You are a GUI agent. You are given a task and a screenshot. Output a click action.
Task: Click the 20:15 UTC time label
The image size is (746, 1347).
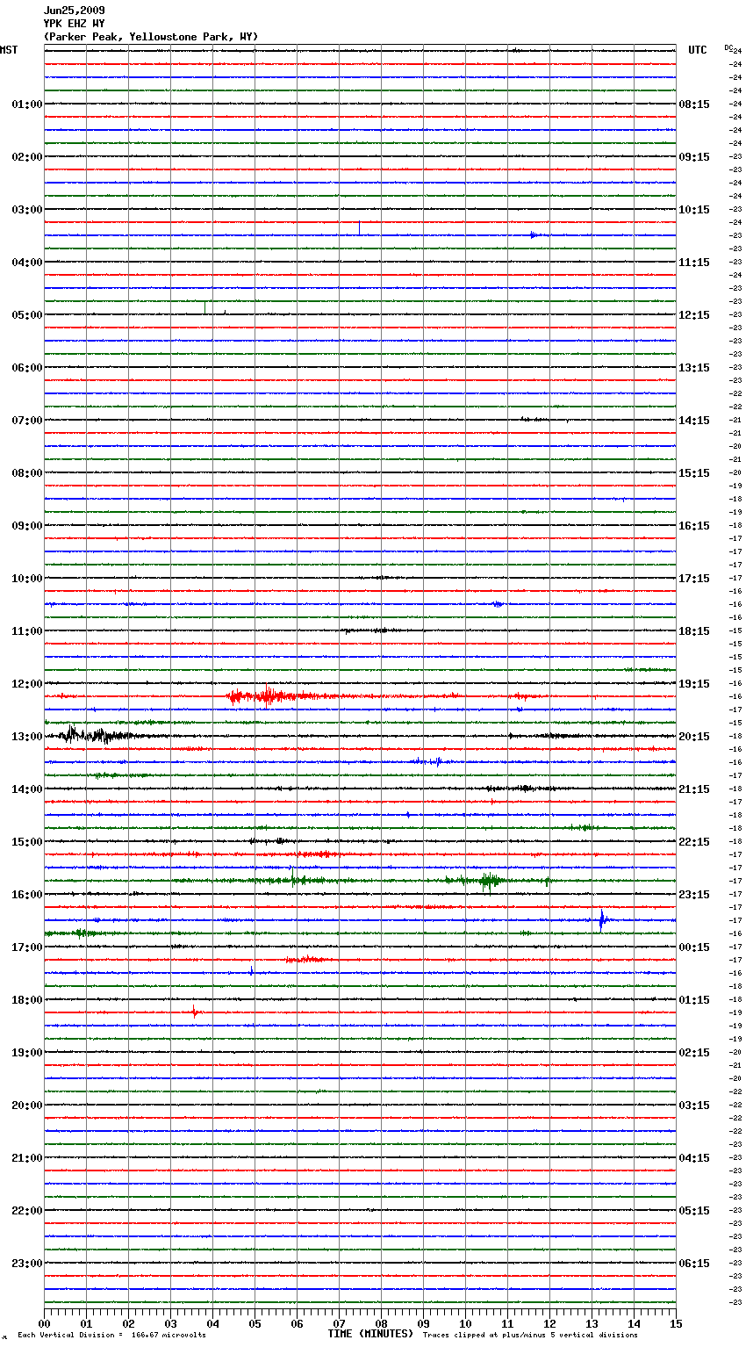pos(694,737)
